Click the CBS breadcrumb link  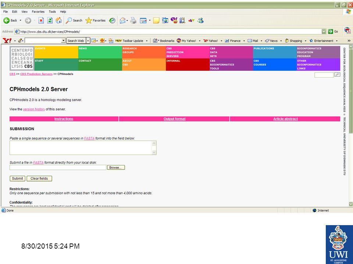(x=13, y=74)
